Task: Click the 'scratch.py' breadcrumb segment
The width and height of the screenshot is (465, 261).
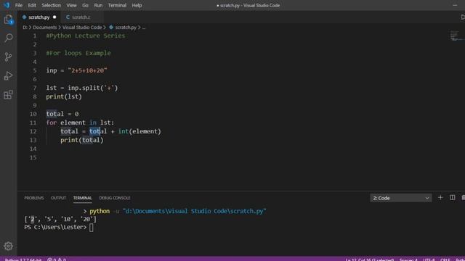Action: click(126, 28)
